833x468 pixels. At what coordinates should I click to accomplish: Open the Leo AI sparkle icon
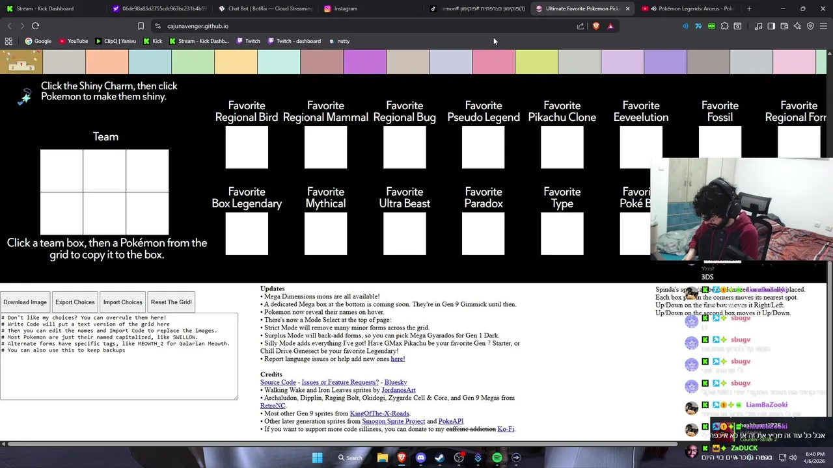tap(797, 26)
